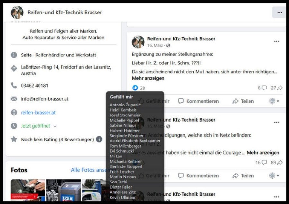Viewport: 289px width, 204px height.
Task: Select Antonio Županić in the Gefällt mir list
Action: (125, 105)
